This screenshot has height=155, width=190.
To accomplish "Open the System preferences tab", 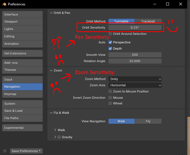I will tap(22, 104).
